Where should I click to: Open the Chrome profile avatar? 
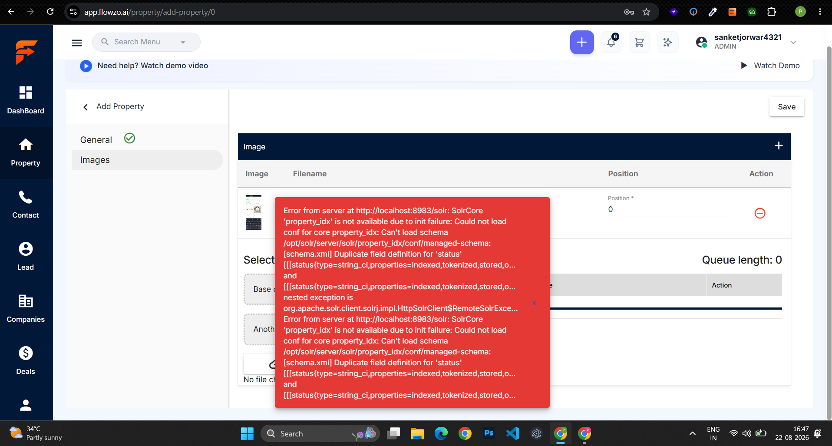tap(800, 12)
